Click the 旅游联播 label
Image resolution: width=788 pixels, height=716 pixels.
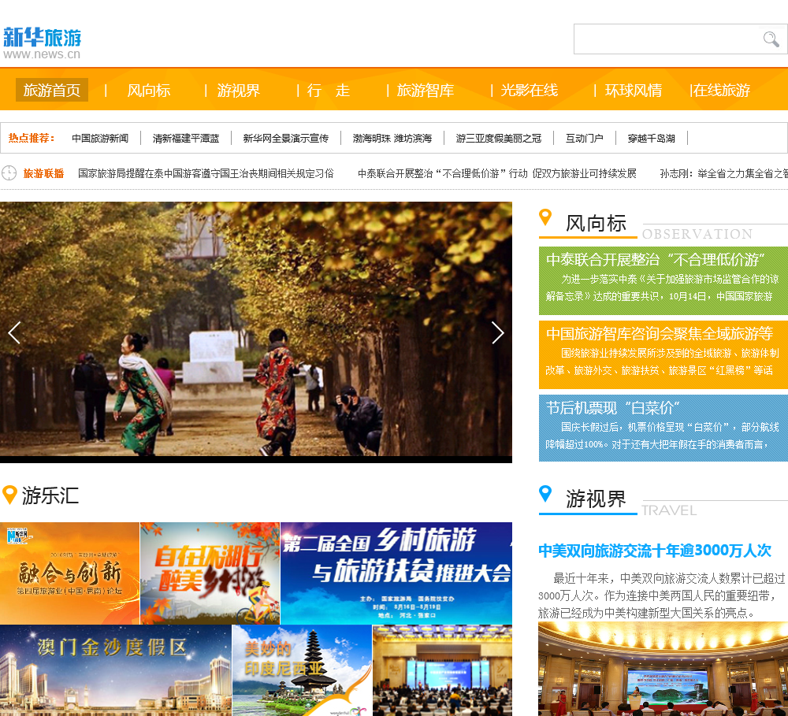43,173
